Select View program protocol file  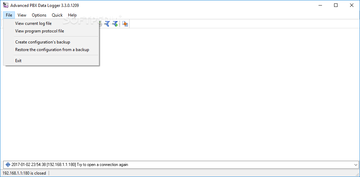tap(51, 31)
